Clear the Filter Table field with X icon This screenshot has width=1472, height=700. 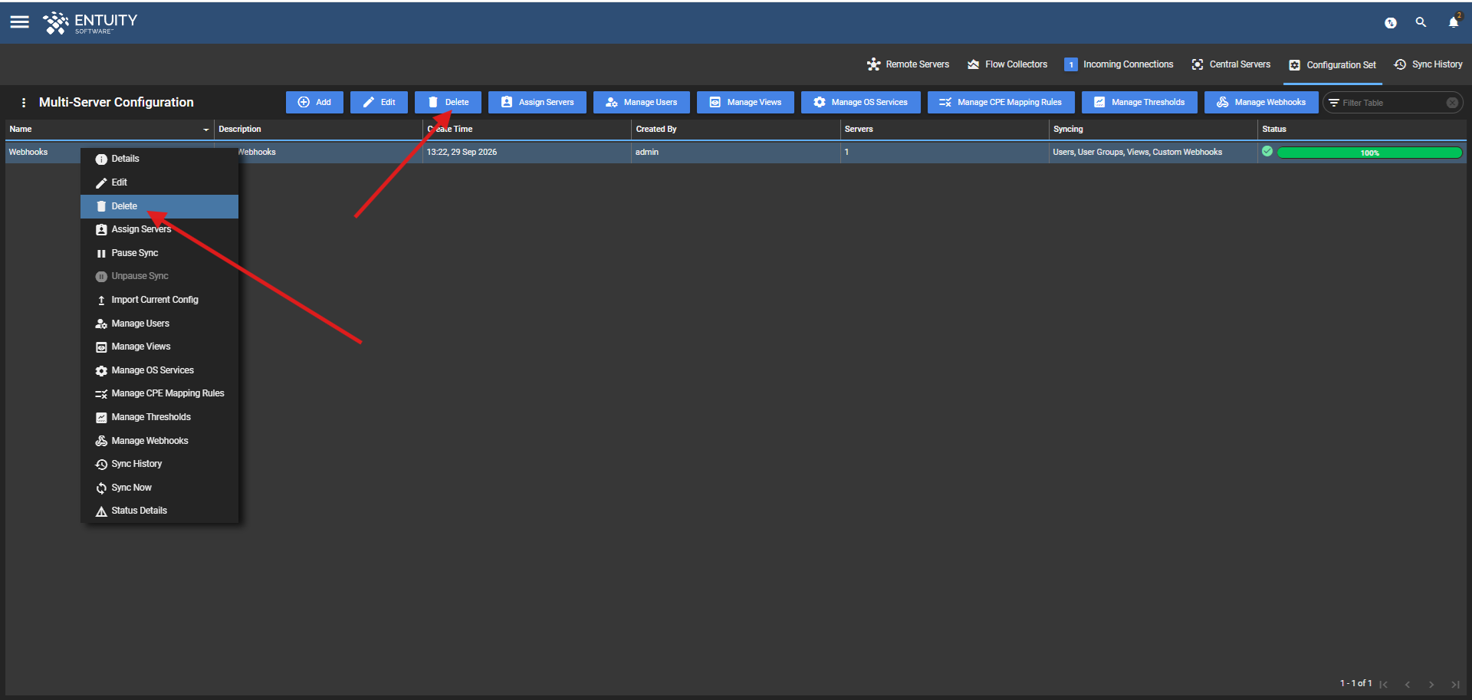(1452, 103)
